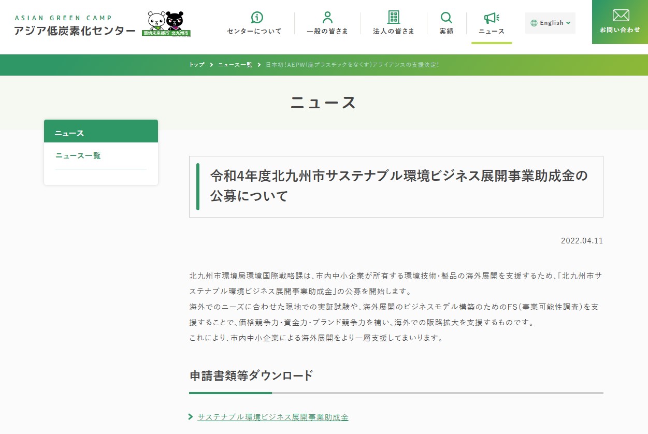This screenshot has height=434, width=648.
Task: Select ニュース一覧 from the sidebar menu
Action: 78,155
